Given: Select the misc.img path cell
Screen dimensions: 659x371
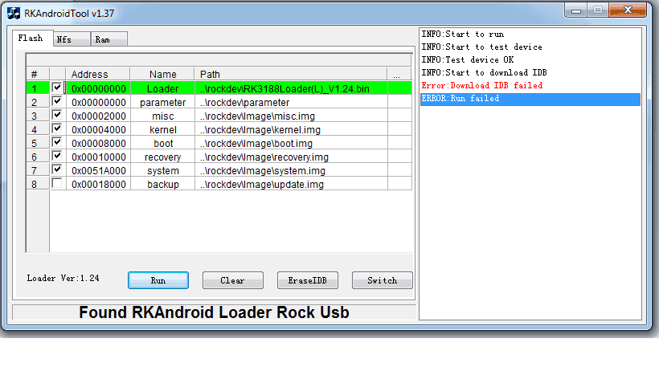Looking at the screenshot, I should [291, 116].
